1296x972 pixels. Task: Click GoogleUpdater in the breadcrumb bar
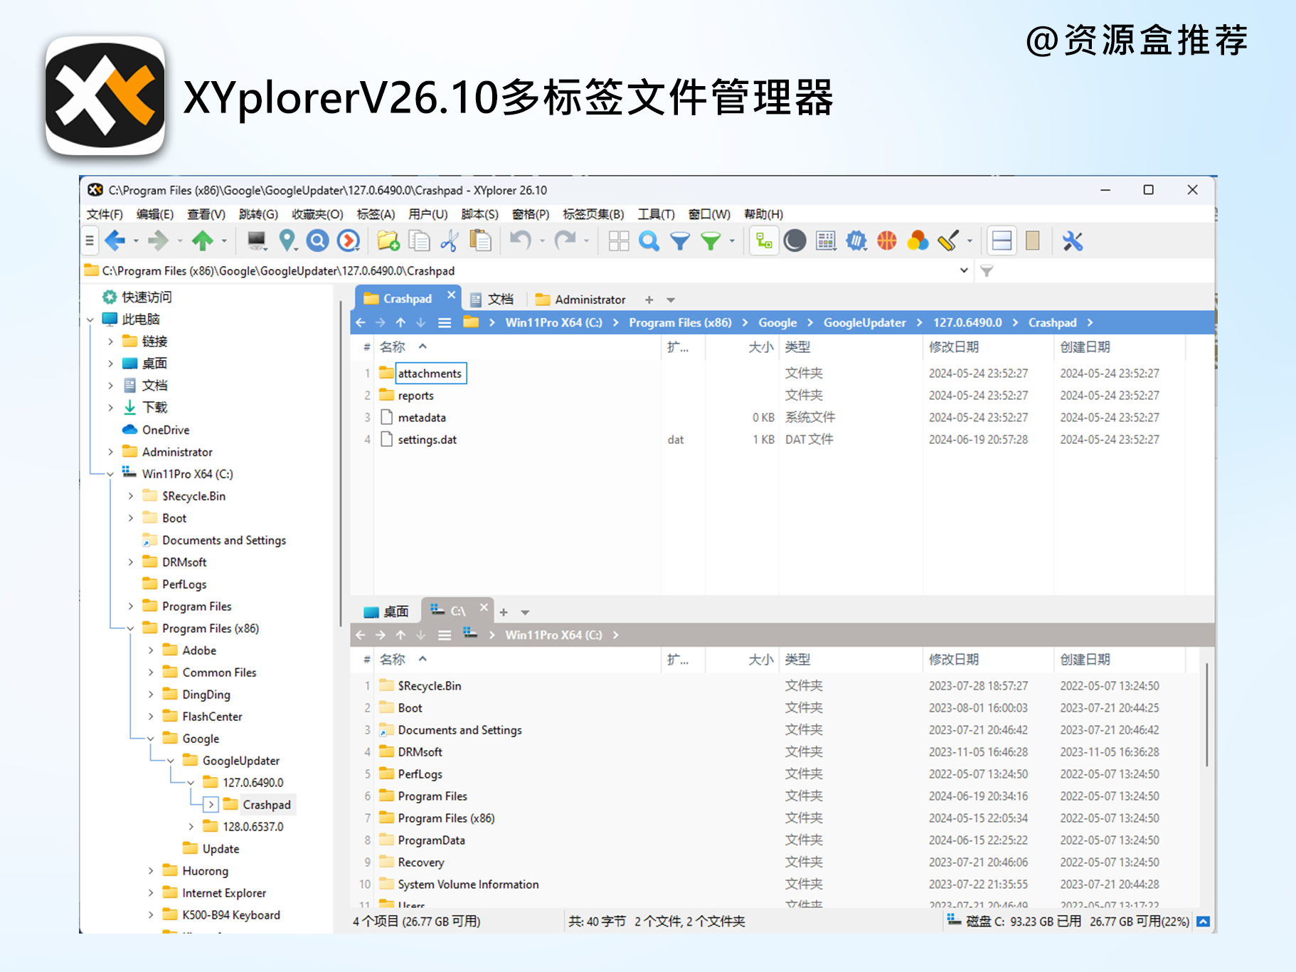(865, 322)
